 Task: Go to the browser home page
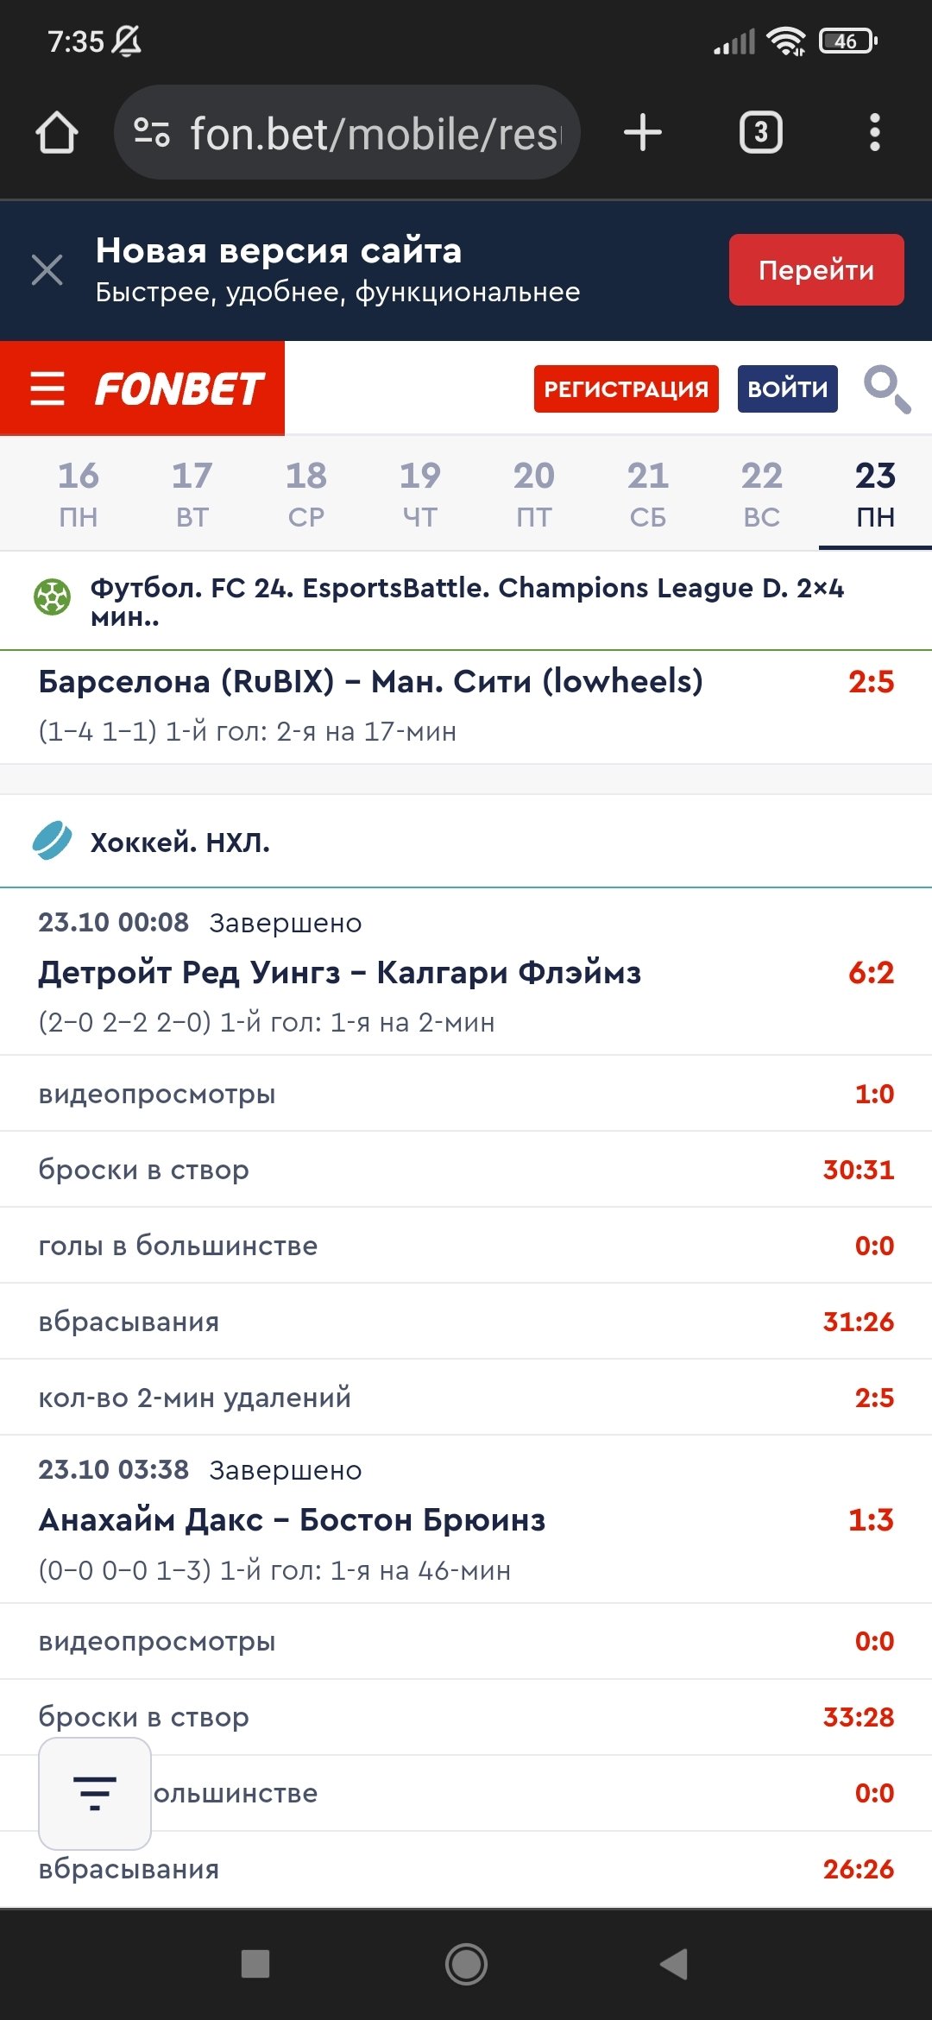(57, 133)
